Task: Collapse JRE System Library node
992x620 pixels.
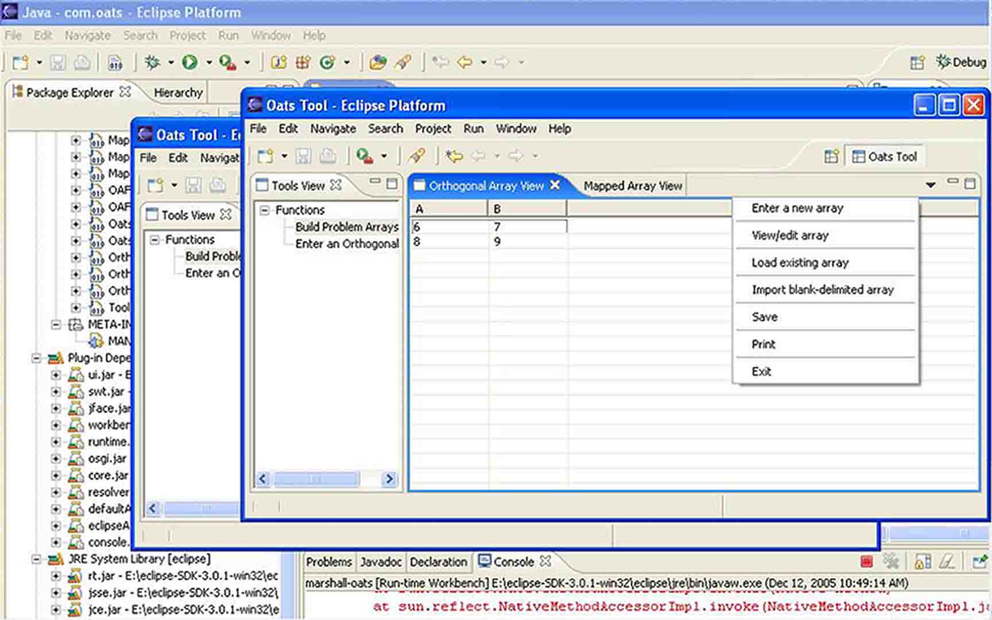Action: click(36, 559)
